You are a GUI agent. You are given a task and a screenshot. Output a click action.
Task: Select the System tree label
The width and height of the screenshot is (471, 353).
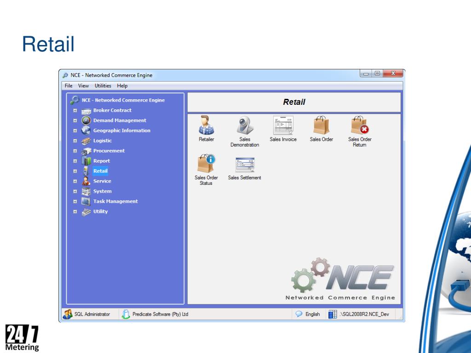(x=103, y=191)
